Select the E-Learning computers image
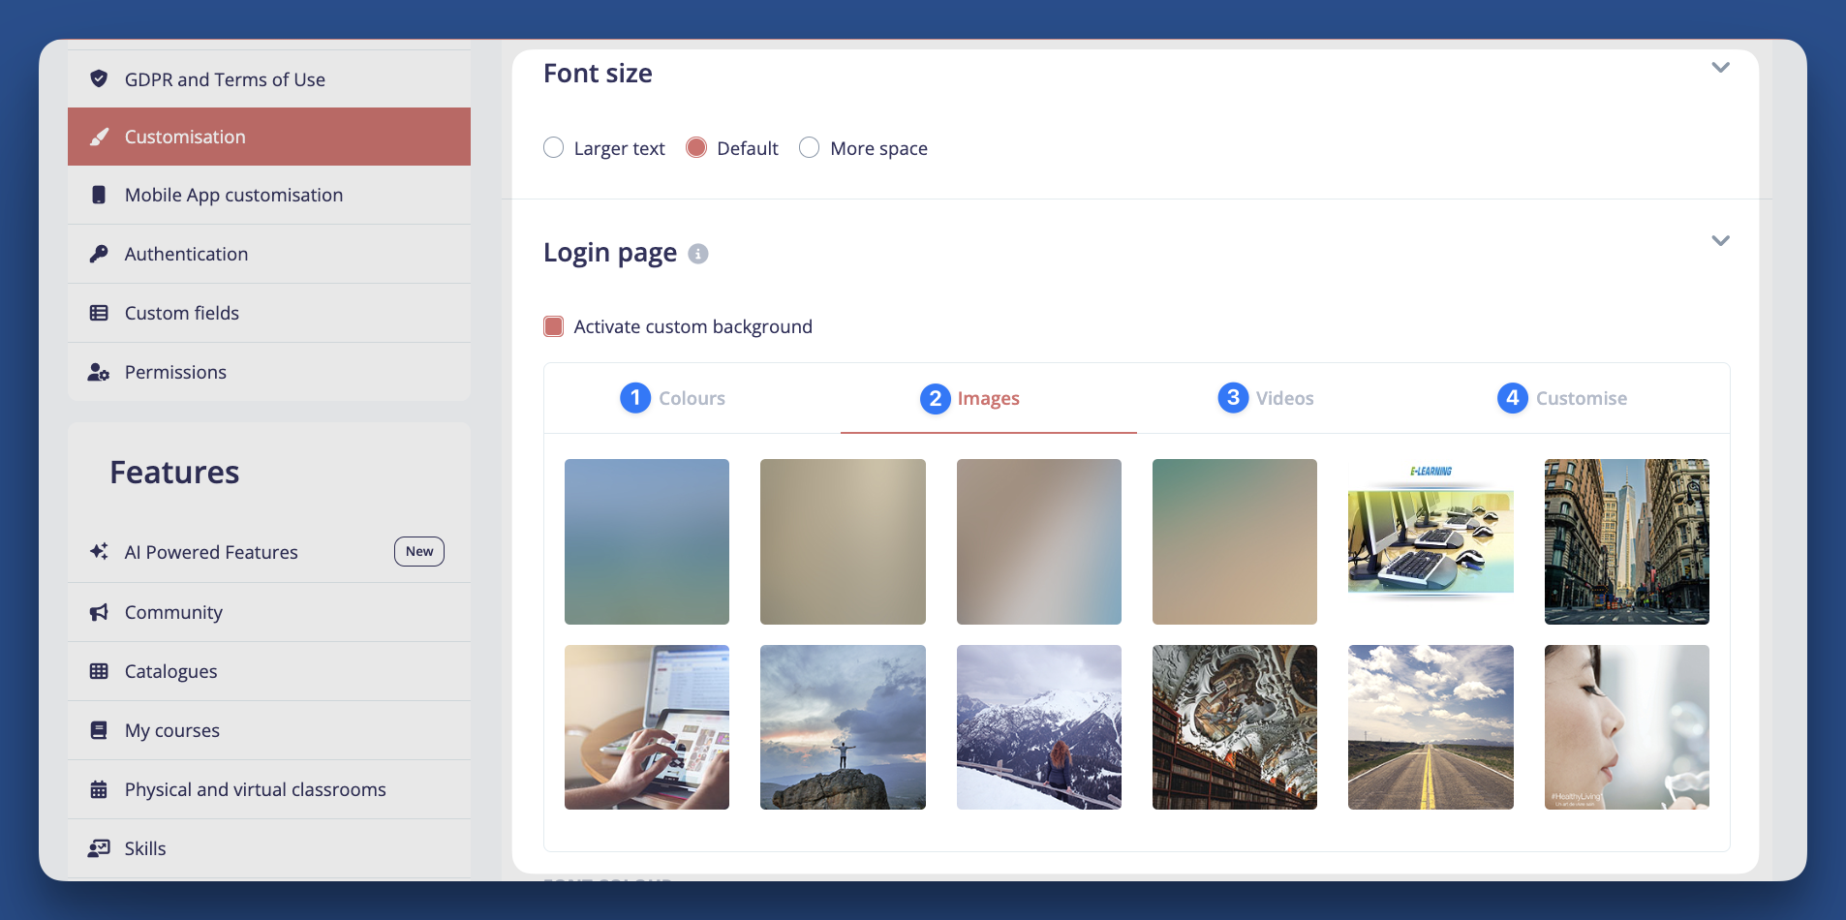 point(1431,541)
